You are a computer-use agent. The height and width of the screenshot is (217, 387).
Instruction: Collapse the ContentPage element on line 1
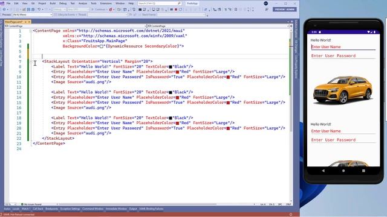click(x=31, y=31)
